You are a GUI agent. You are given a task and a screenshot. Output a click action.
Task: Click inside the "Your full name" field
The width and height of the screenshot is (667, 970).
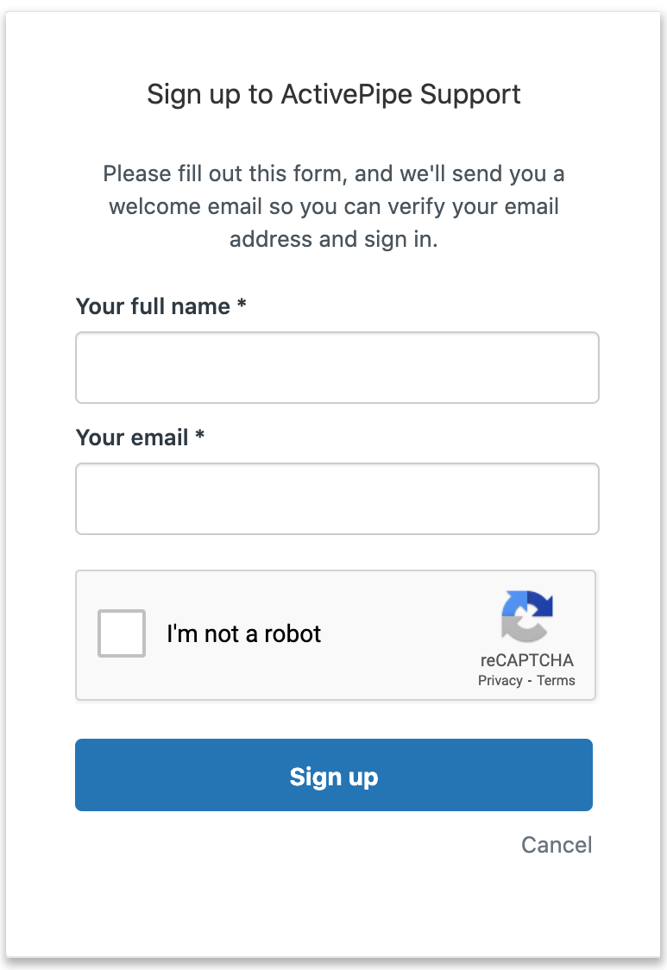point(337,367)
